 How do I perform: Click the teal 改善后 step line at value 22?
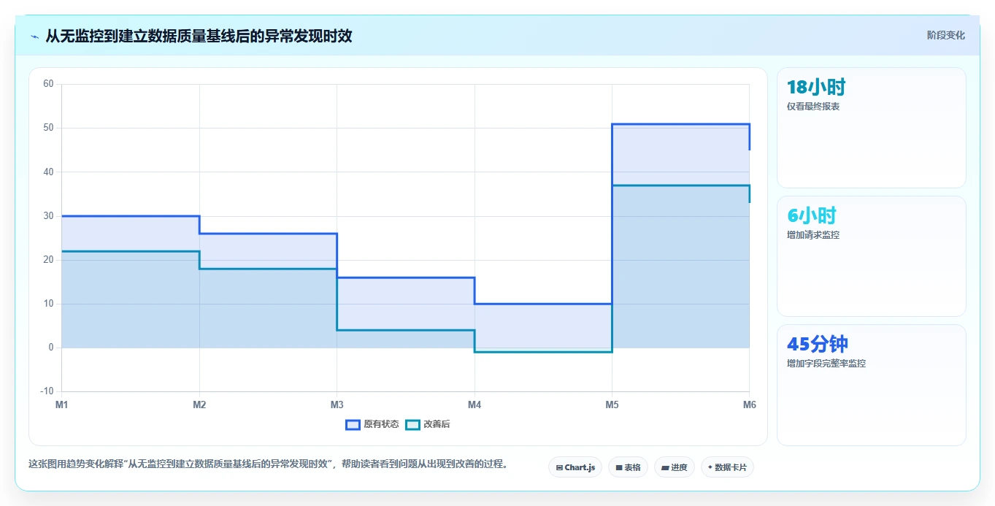tap(130, 251)
